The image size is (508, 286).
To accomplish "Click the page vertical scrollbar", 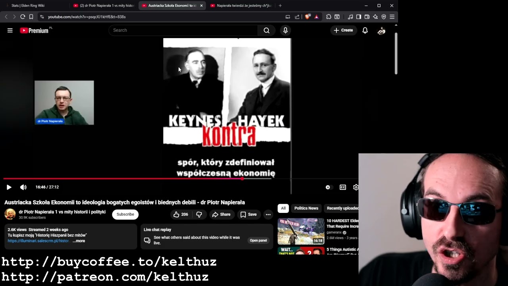I will pyautogui.click(x=396, y=54).
